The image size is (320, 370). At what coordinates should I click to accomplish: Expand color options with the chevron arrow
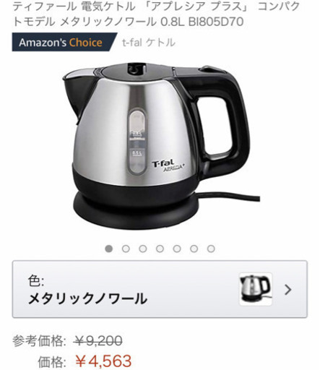(287, 290)
